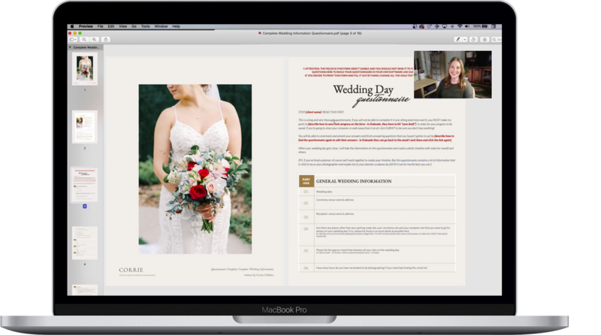Open the Apple menu
This screenshot has width=601, height=335.
(72, 26)
